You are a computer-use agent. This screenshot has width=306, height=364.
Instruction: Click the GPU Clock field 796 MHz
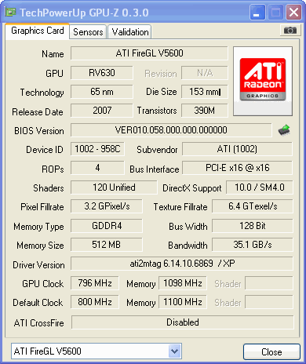pos(95,283)
